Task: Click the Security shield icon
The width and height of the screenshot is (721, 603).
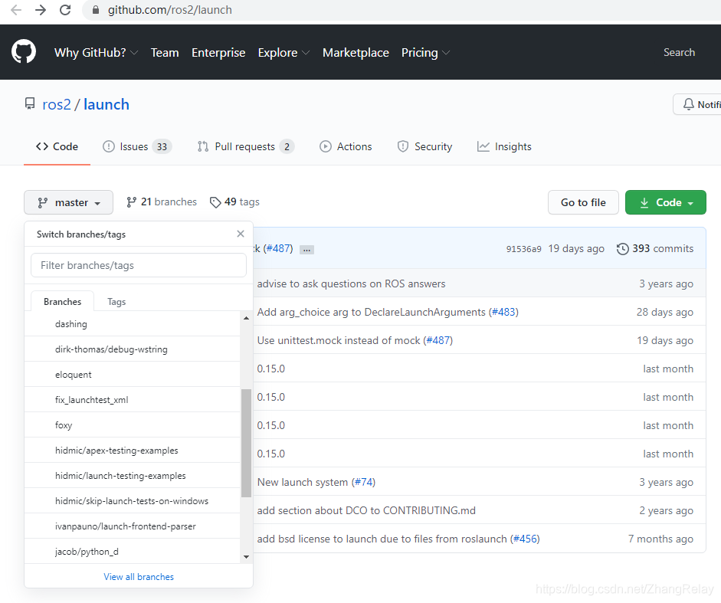Action: (402, 146)
